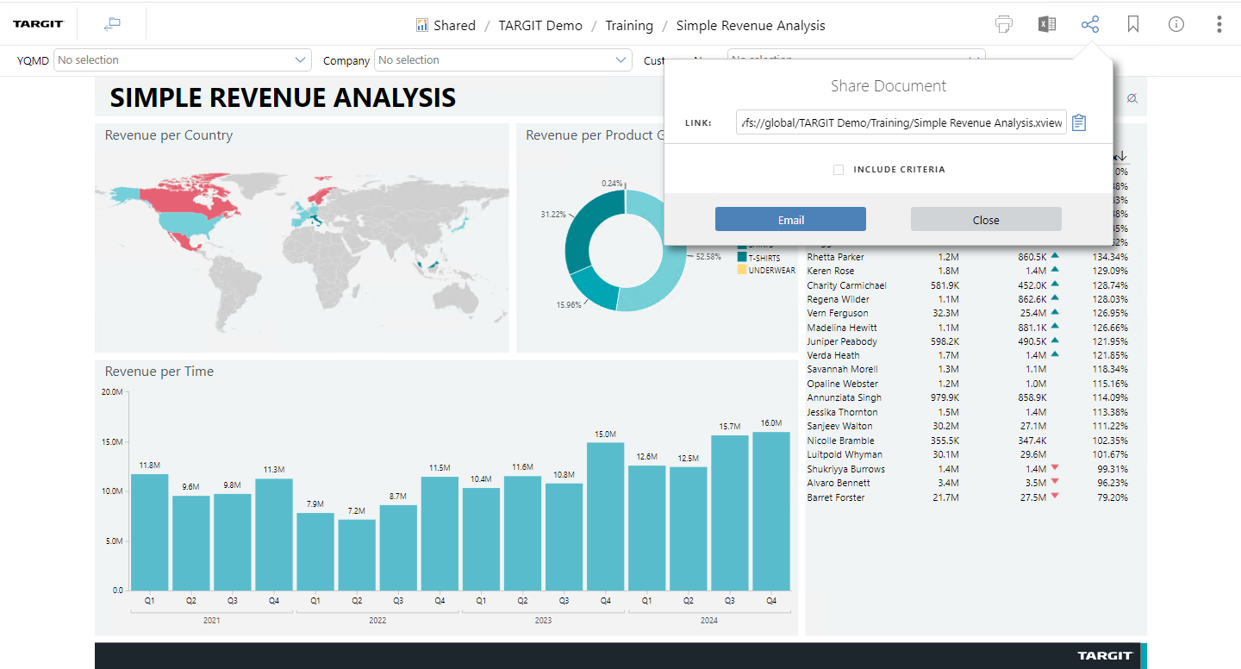Screen dimensions: 1241x669
Task: Click the Simple Revenue Analysis breadcrumb title
Action: coord(751,26)
